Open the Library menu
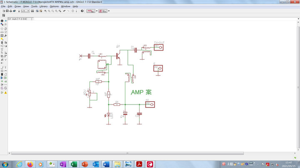The width and height of the screenshot is (300, 168). click(43, 6)
